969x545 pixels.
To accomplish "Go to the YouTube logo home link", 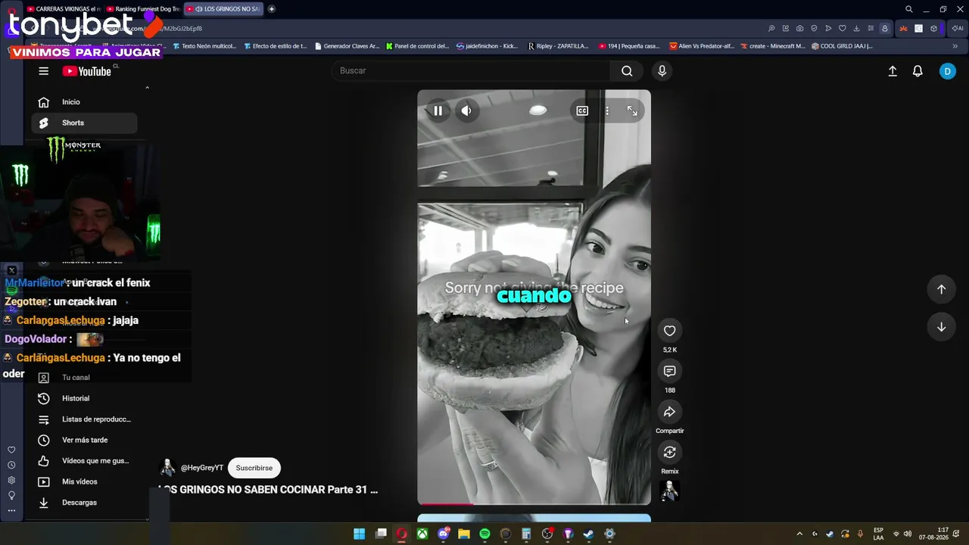I will point(87,71).
